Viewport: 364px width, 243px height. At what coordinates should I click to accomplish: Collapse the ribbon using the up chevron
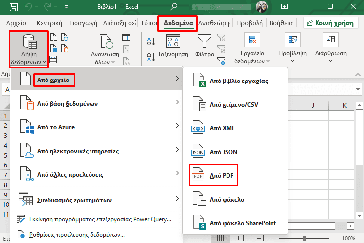[x=358, y=75]
